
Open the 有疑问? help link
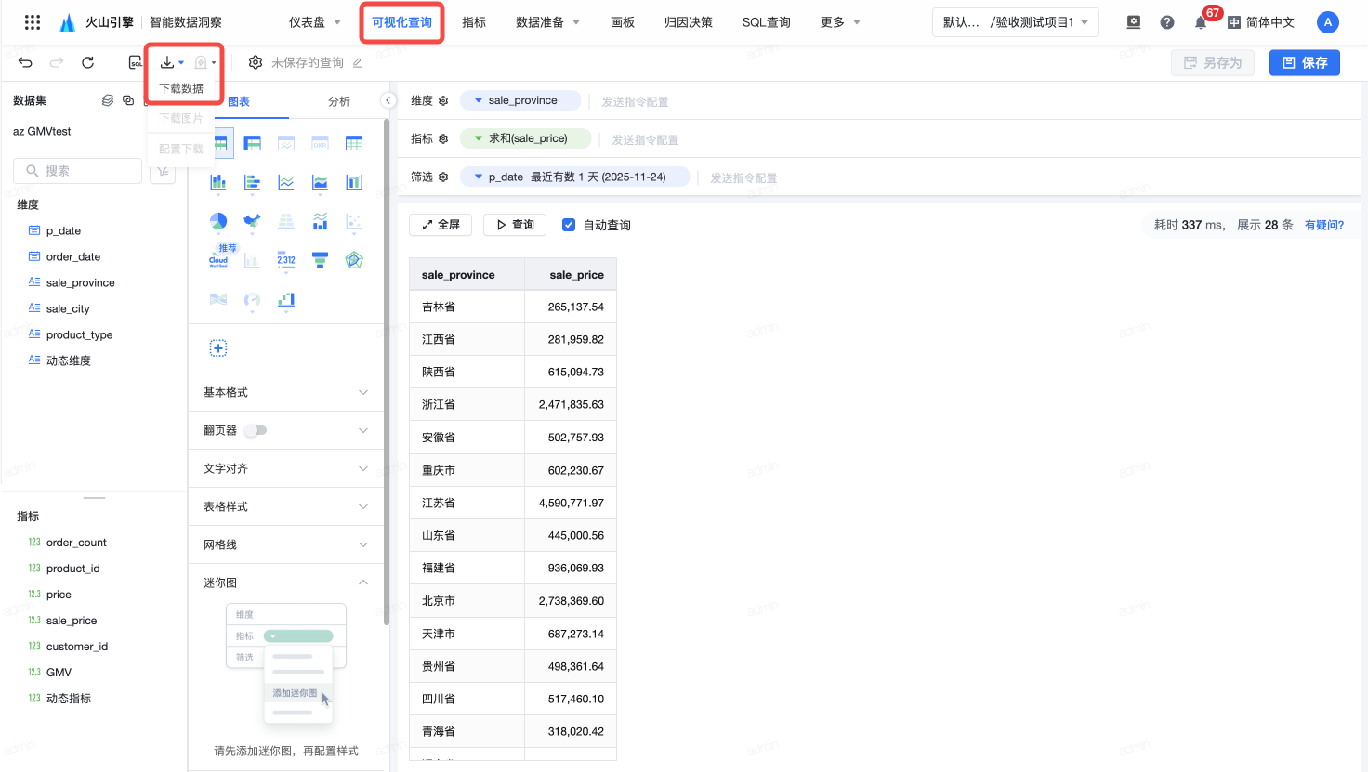tap(1323, 225)
